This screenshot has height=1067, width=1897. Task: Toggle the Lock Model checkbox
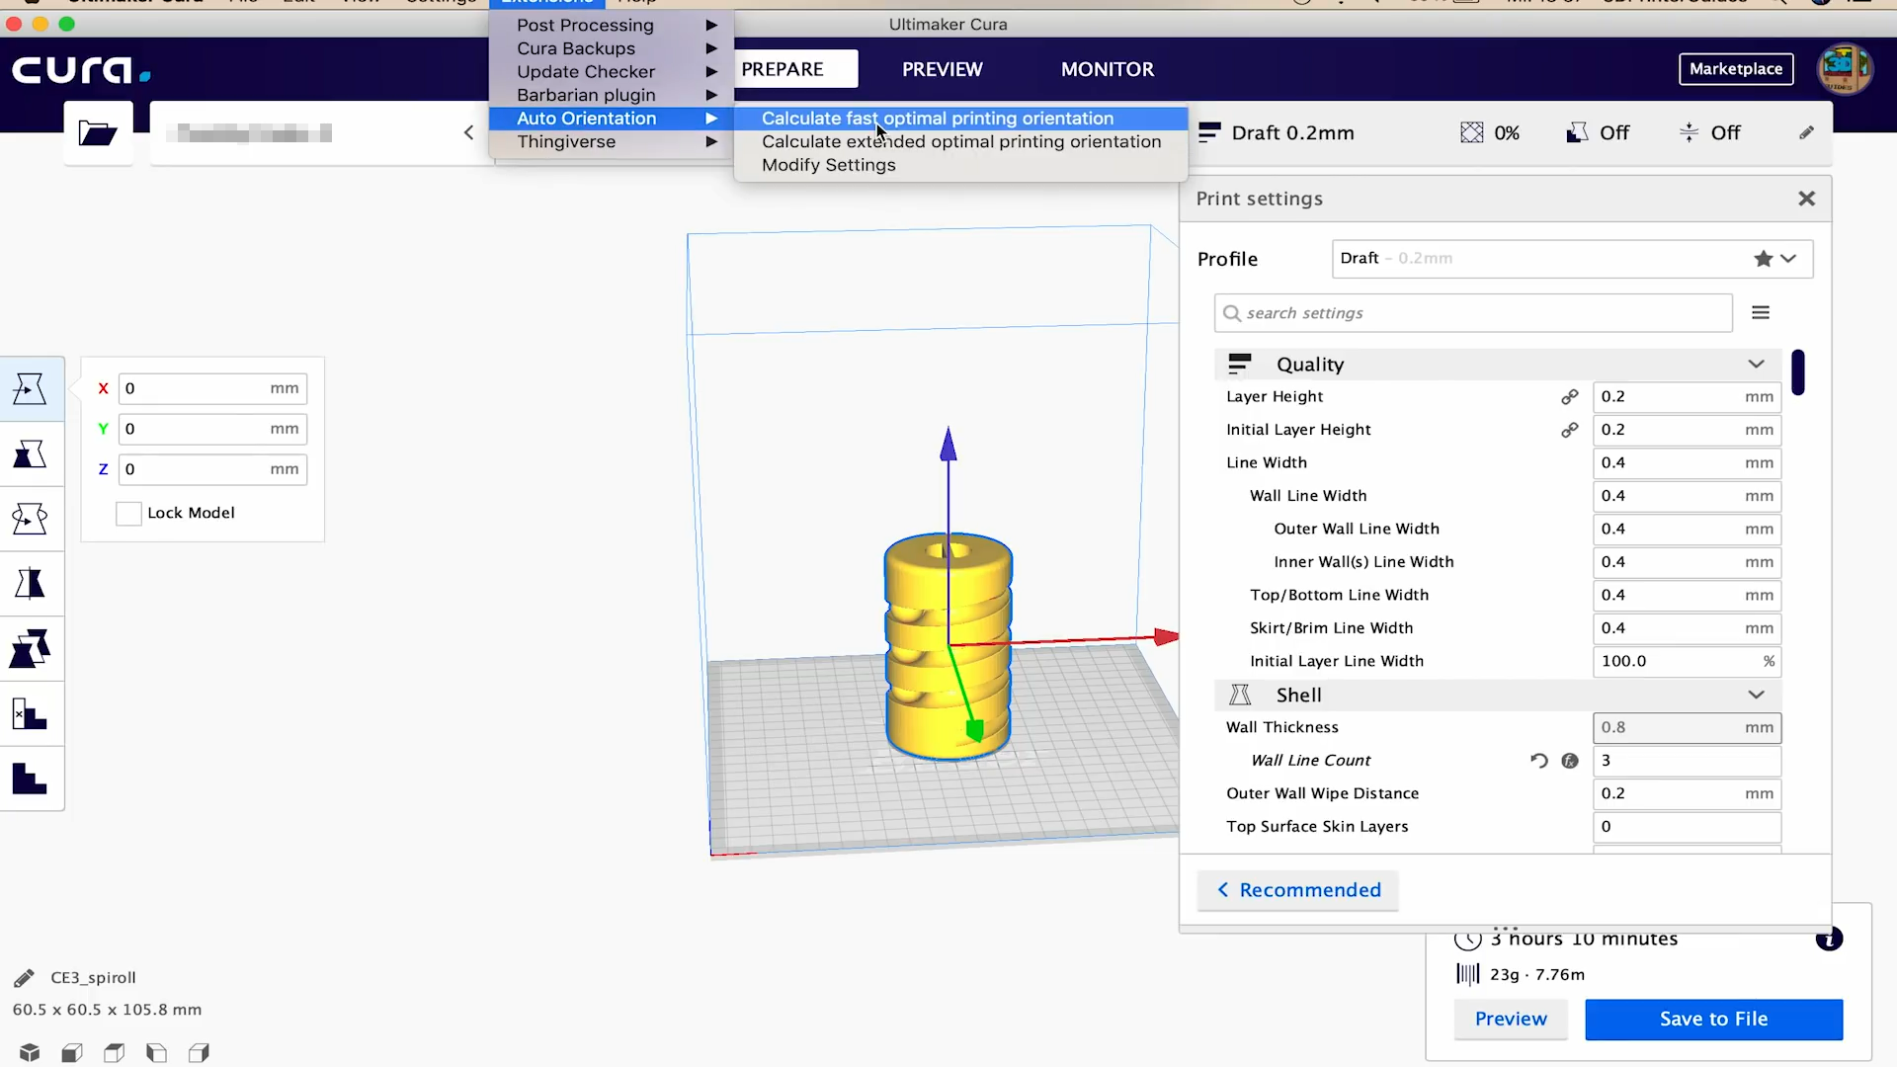pos(128,514)
